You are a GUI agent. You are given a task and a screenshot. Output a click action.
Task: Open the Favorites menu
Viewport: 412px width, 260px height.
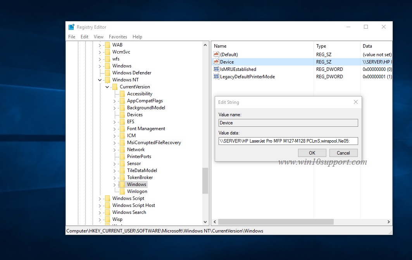[x=118, y=36]
